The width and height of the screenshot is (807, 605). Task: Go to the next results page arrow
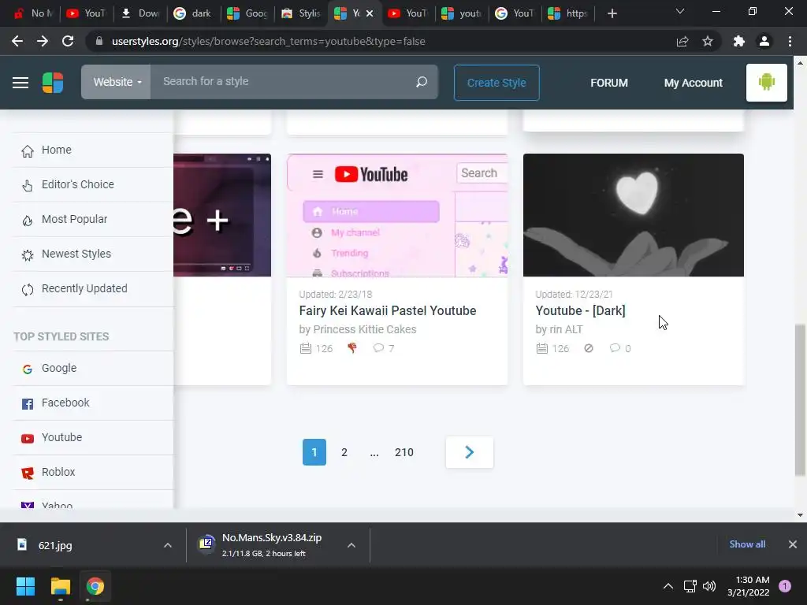(470, 452)
